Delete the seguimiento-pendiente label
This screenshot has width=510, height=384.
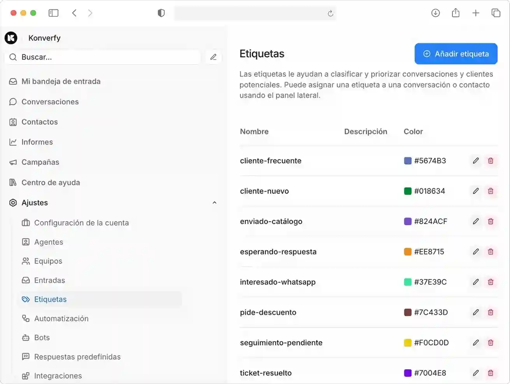pyautogui.click(x=491, y=343)
